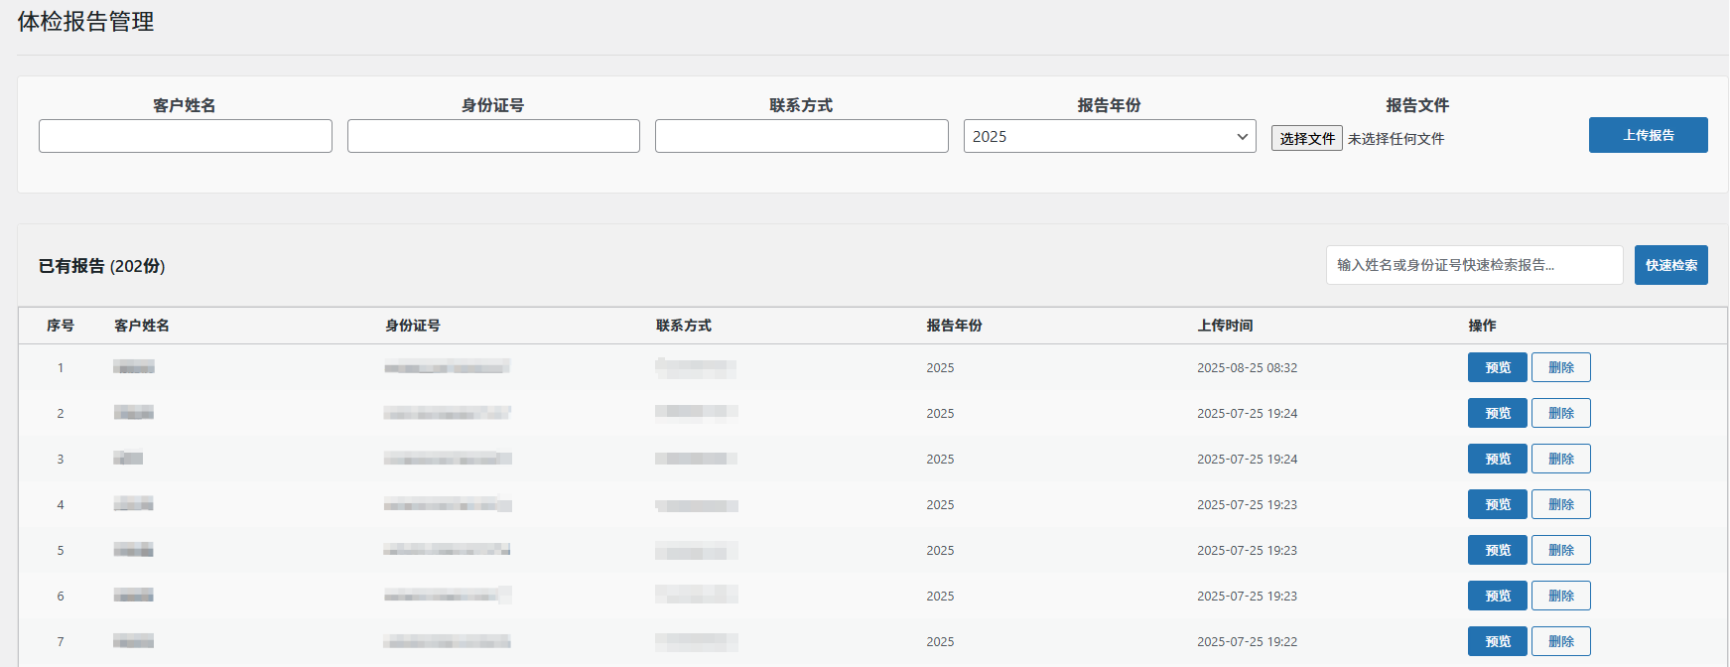
Task: Focus the quick search box for reports
Action: click(x=1474, y=265)
